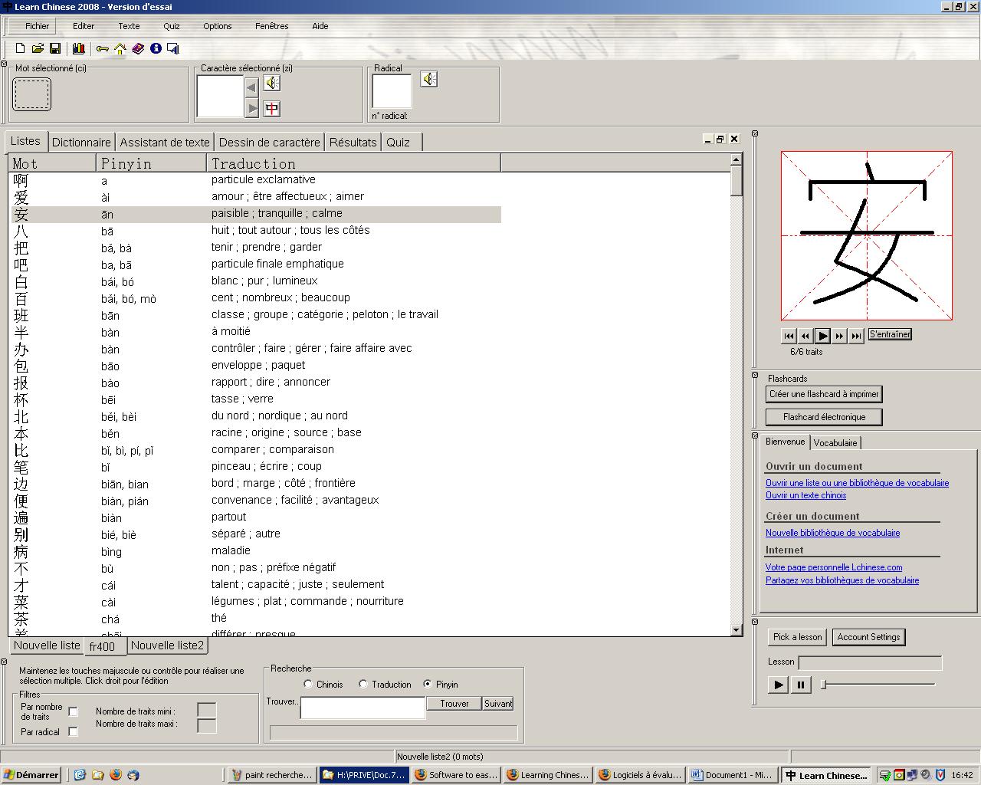Open the purple book help icon
This screenshot has height=785, width=981.
click(138, 48)
